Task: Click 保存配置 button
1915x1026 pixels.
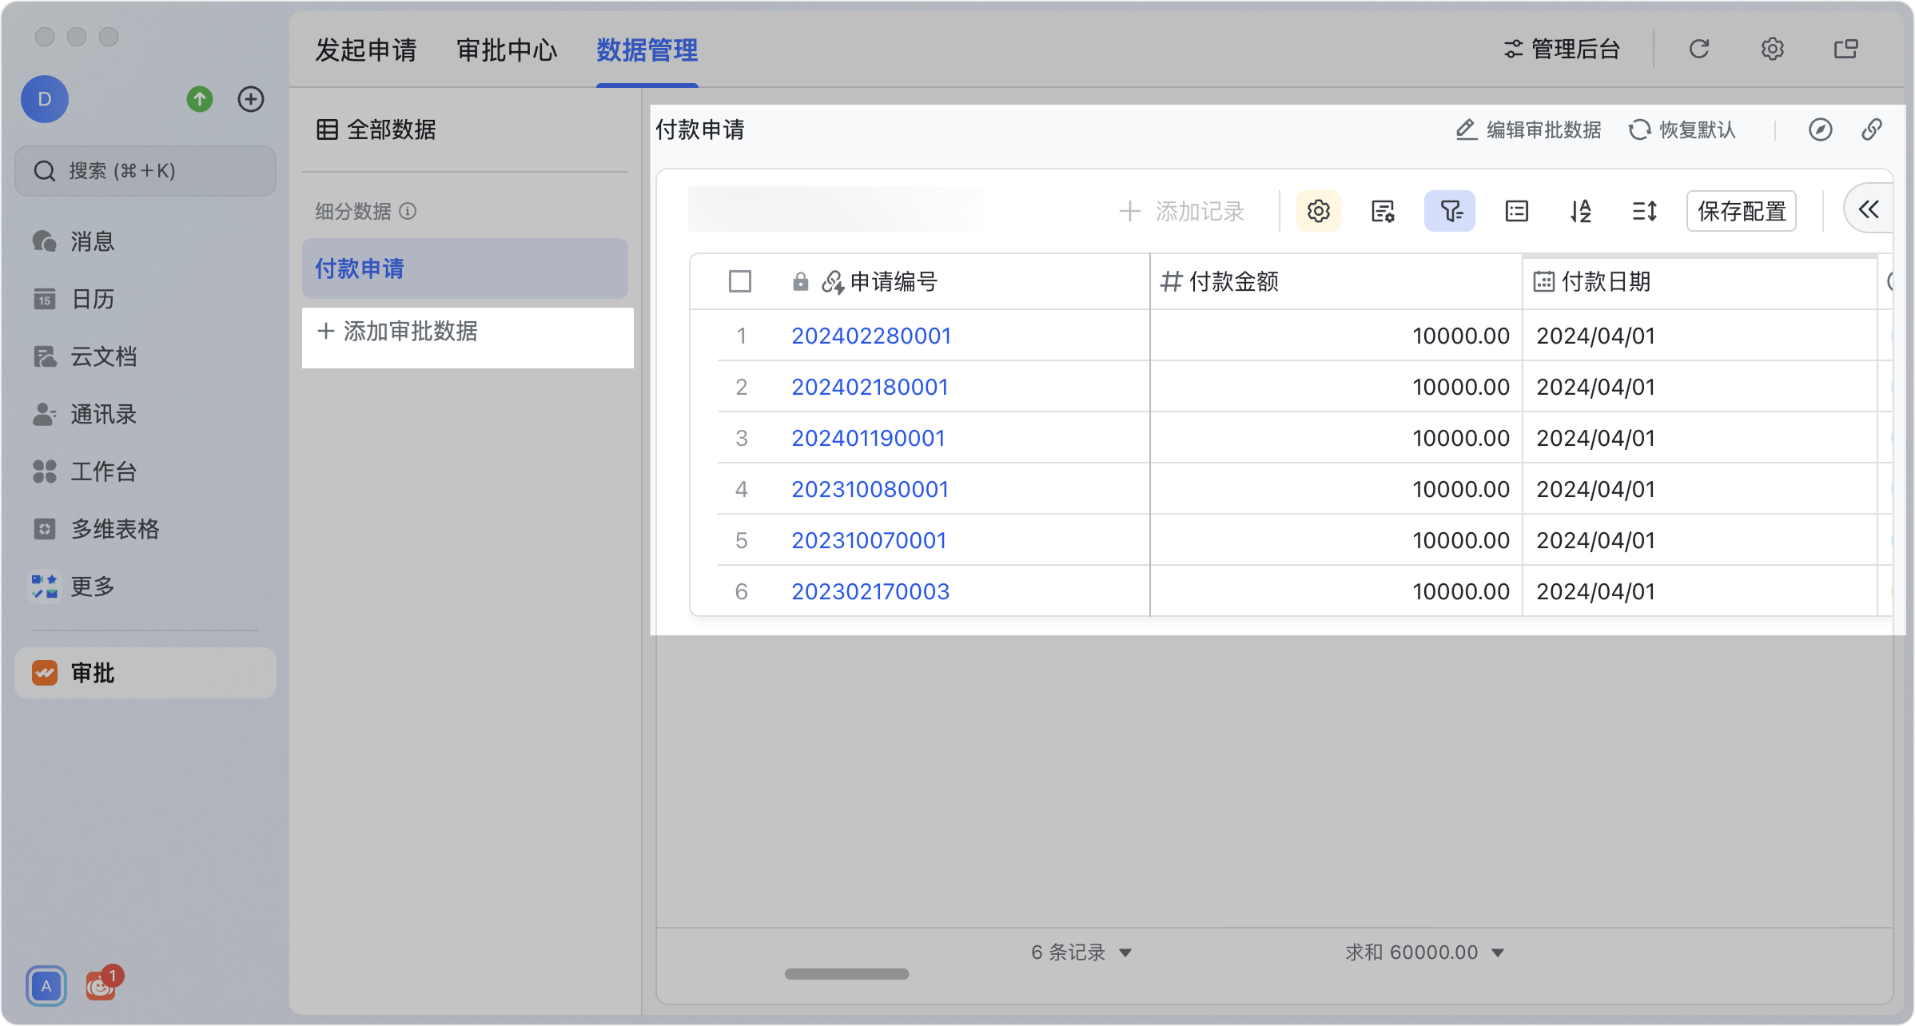Action: [1742, 211]
